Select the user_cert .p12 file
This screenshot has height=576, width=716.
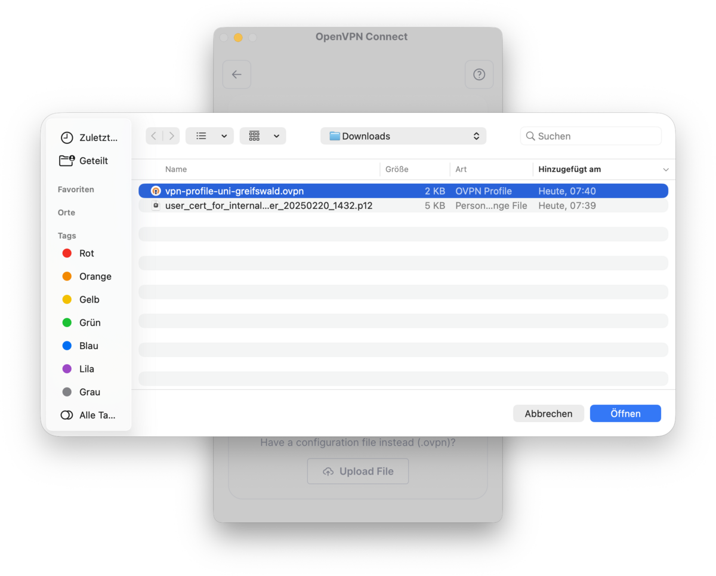(403, 205)
